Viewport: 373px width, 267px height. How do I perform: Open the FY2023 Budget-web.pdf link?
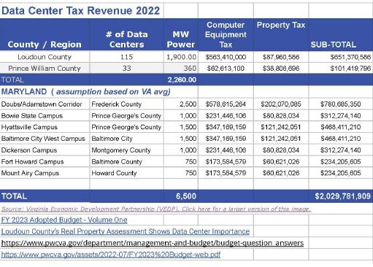111,255
